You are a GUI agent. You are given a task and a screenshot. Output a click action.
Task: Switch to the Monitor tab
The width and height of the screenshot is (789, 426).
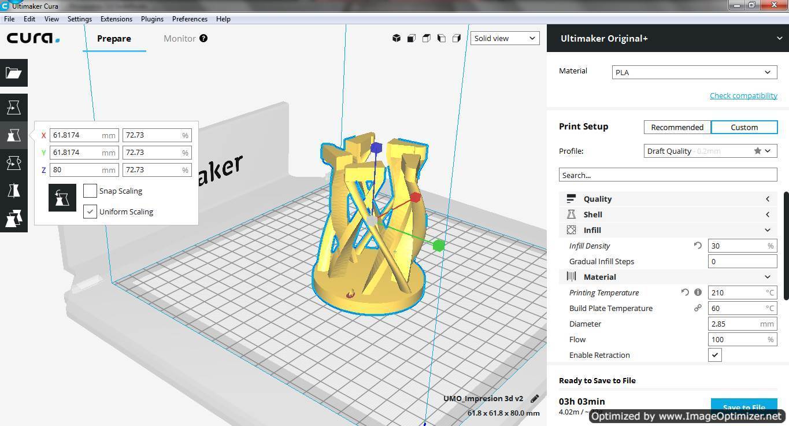point(180,38)
